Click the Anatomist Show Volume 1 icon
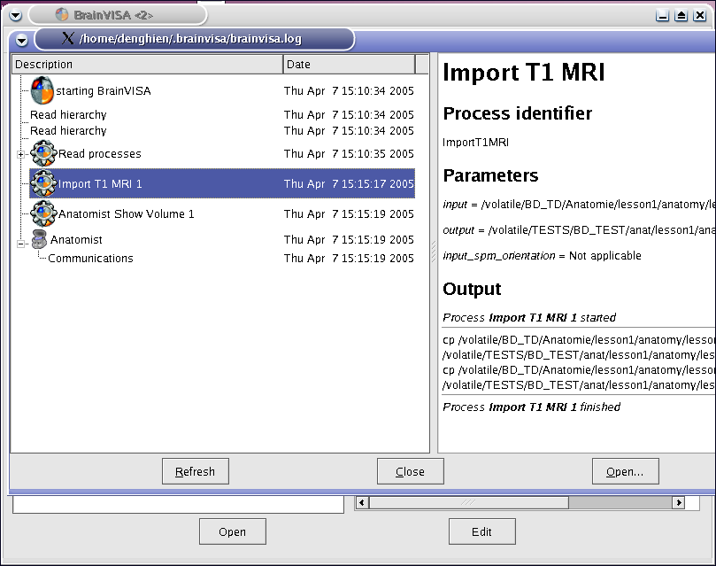 (43, 213)
